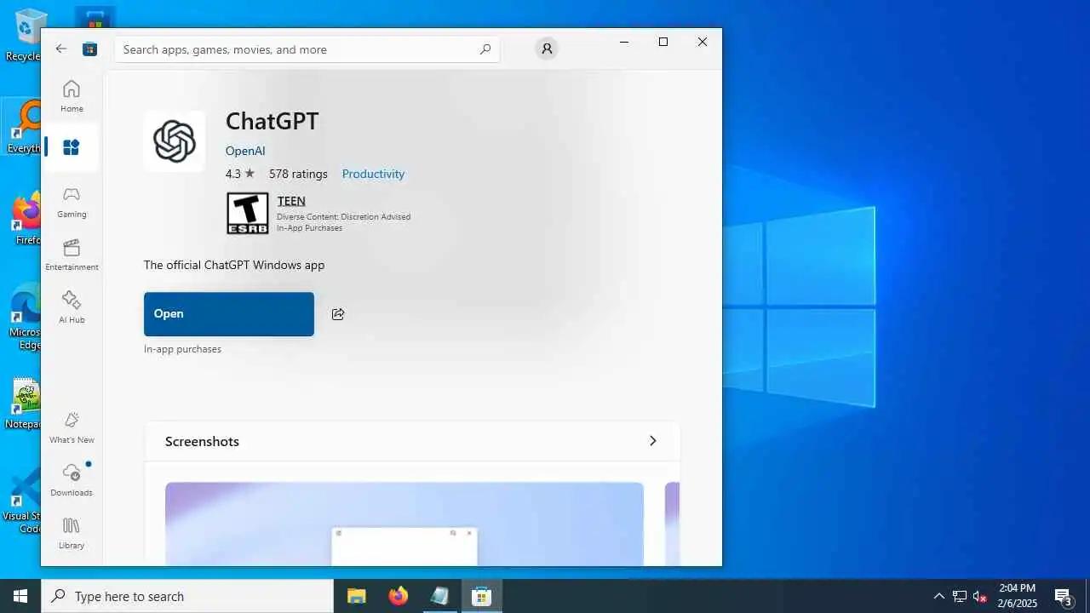1090x613 pixels.
Task: Open the Productivity category link
Action: (373, 174)
